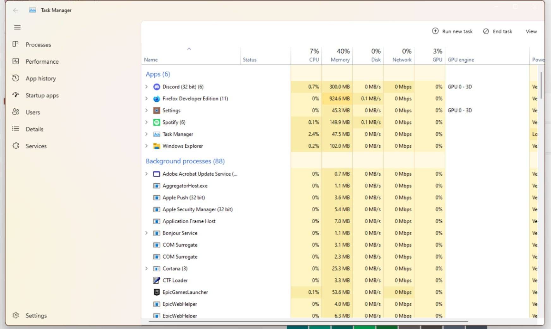This screenshot has height=329, width=551.
Task: Click the Processes sidebar icon
Action: 15,44
